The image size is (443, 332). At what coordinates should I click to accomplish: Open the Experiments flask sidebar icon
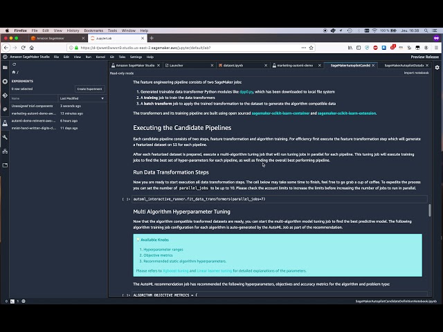(x=5, y=123)
